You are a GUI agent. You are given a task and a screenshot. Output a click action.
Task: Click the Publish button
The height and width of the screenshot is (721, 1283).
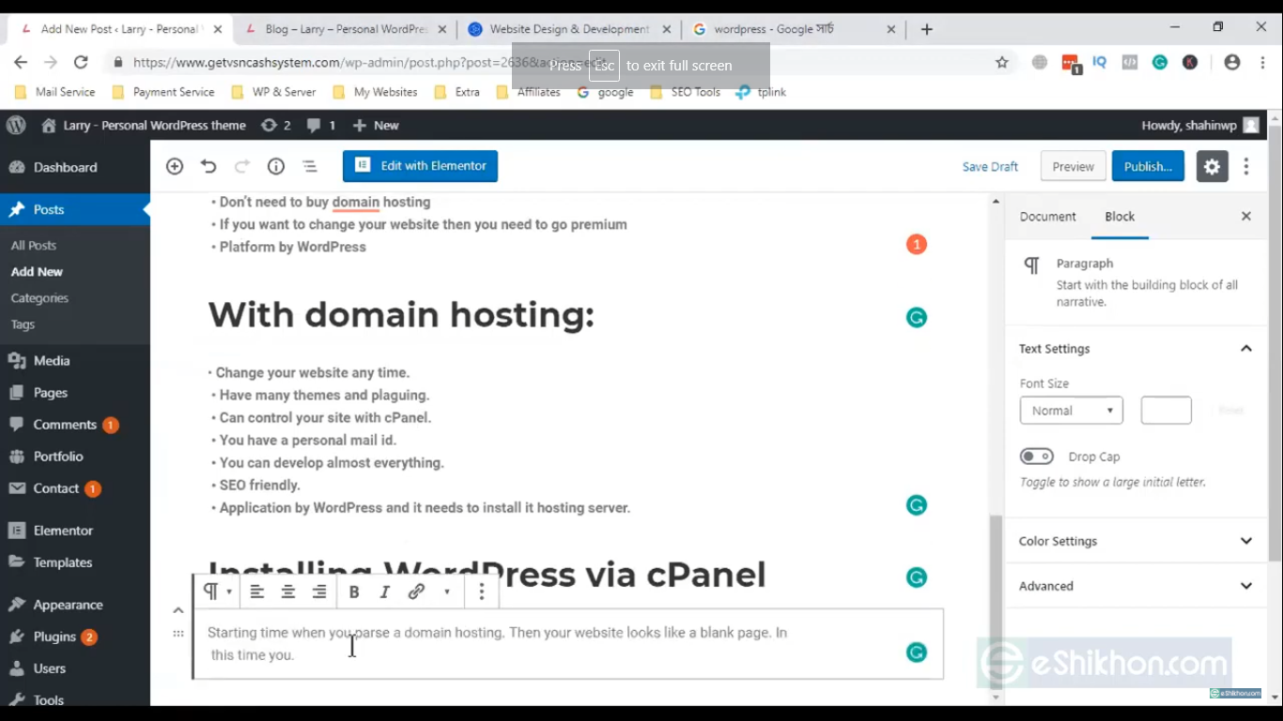click(x=1148, y=166)
